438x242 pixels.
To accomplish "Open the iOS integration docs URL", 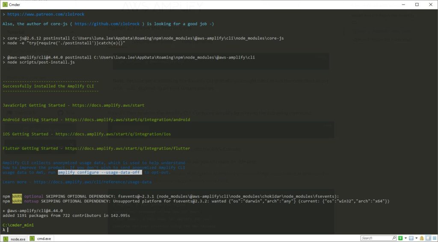I will [x=113, y=134].
